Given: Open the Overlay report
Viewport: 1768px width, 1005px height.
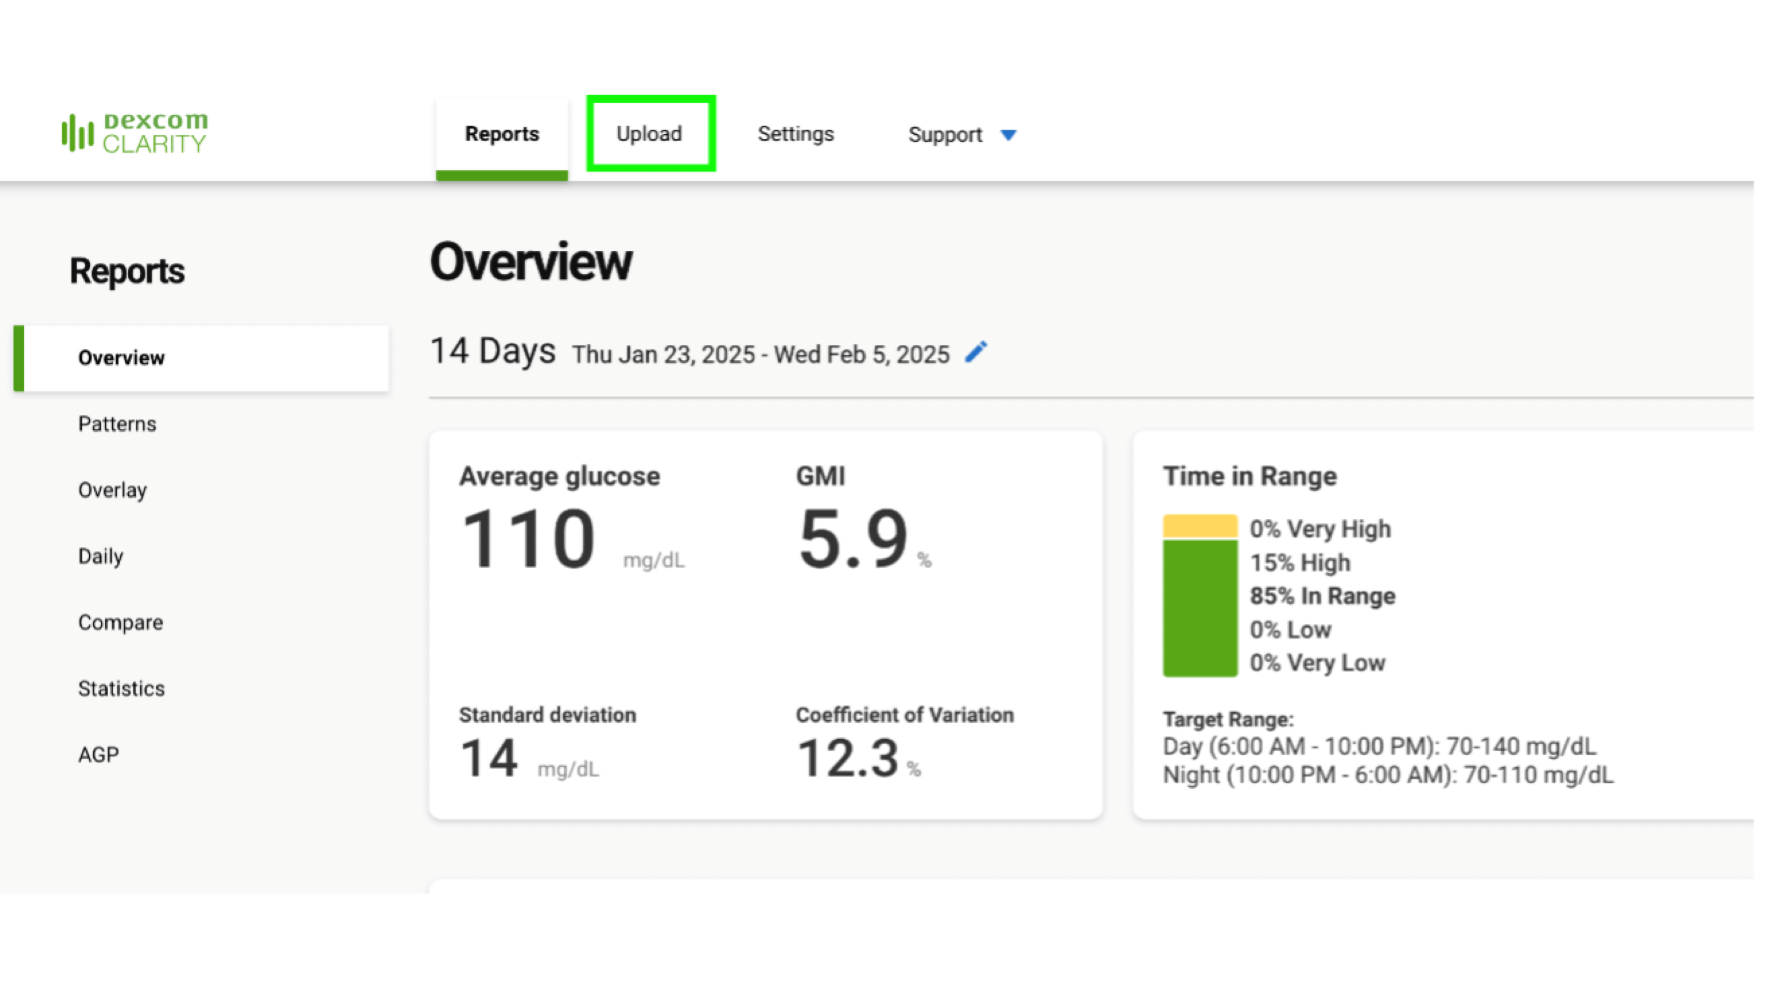Looking at the screenshot, I should 112,490.
